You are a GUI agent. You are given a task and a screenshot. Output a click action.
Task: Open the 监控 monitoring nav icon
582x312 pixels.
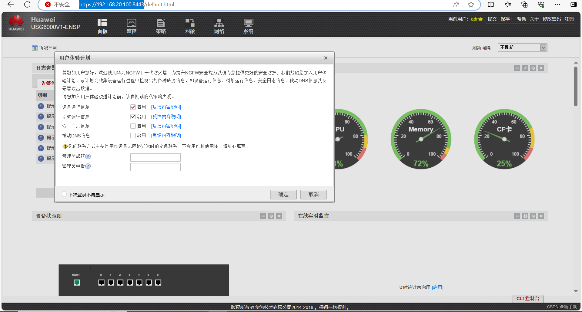click(x=132, y=26)
